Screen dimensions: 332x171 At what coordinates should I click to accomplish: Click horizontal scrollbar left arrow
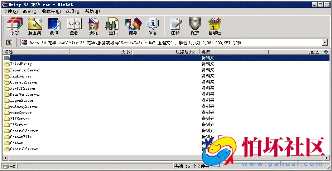click(x=5, y=158)
